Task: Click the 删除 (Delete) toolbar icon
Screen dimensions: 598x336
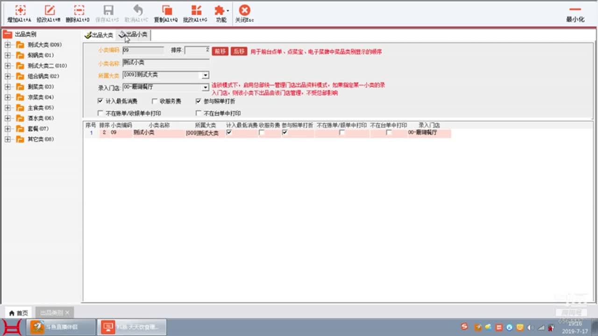Action: (x=78, y=11)
